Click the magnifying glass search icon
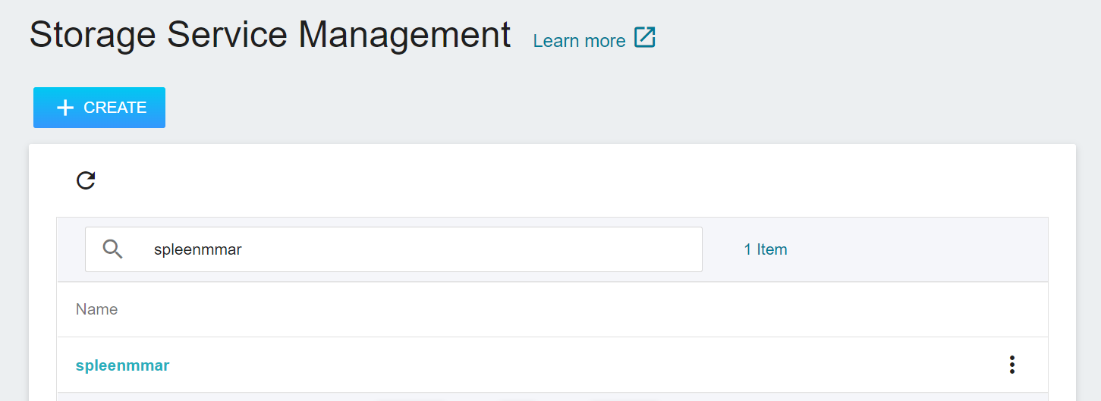Viewport: 1101px width, 401px height. tap(112, 249)
